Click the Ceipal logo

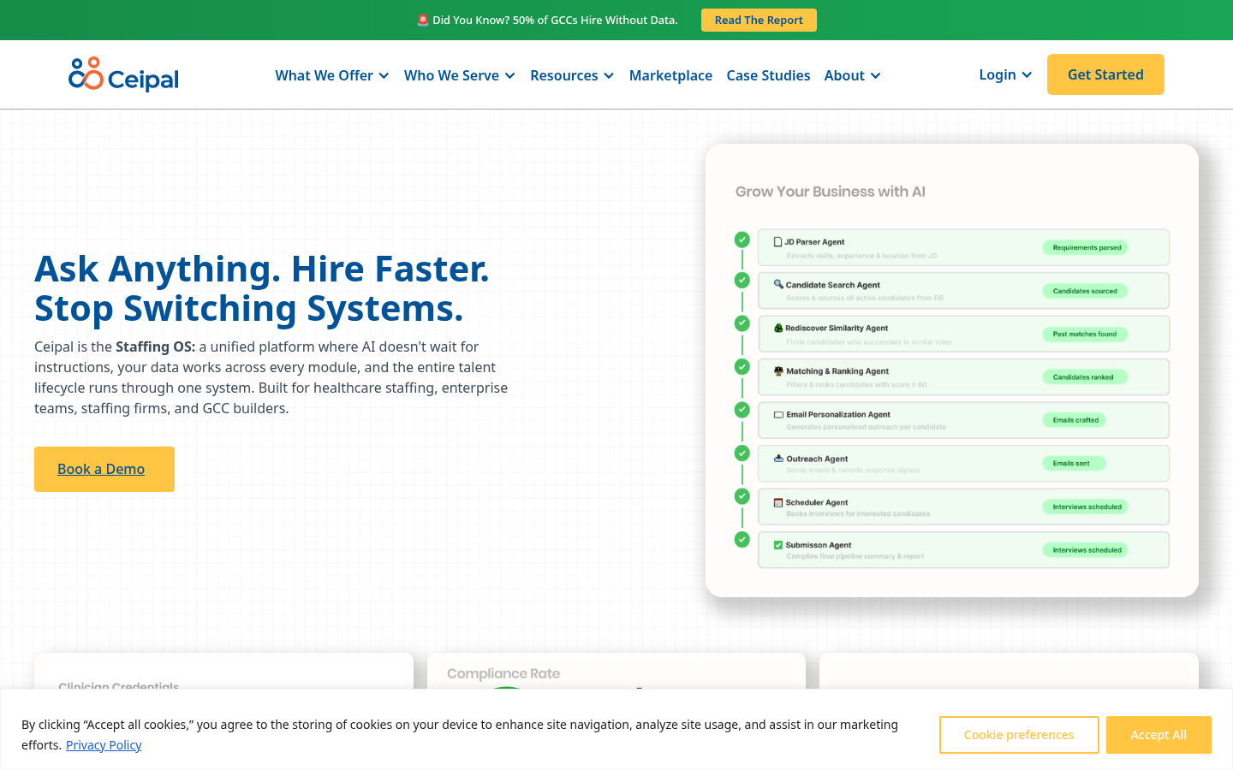pyautogui.click(x=123, y=75)
